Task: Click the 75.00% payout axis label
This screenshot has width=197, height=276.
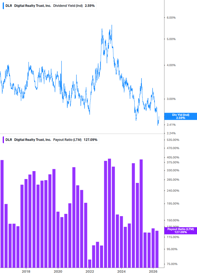Action: coord(172,264)
